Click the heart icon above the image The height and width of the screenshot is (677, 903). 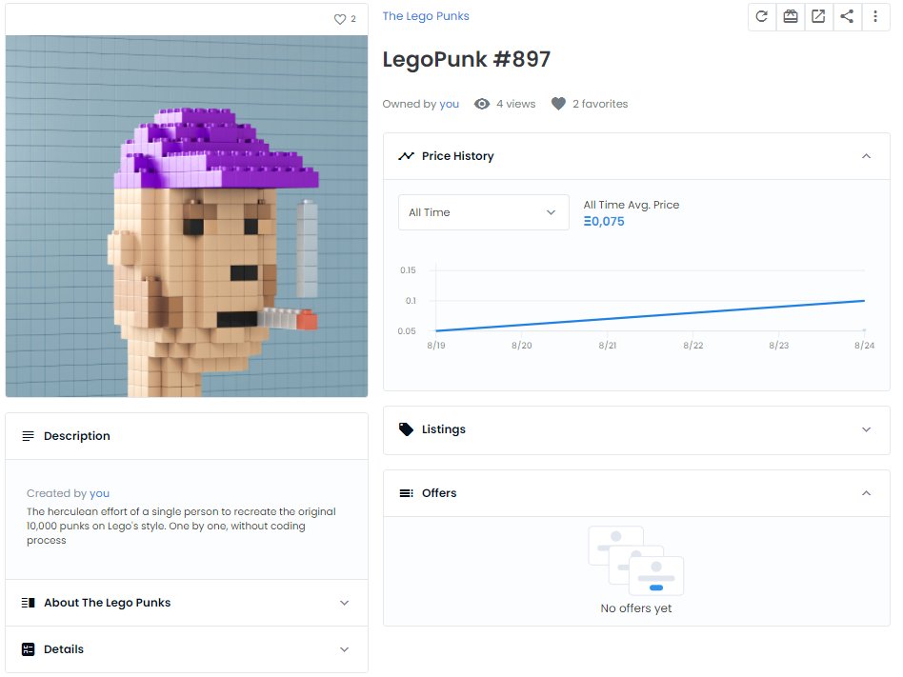click(340, 19)
